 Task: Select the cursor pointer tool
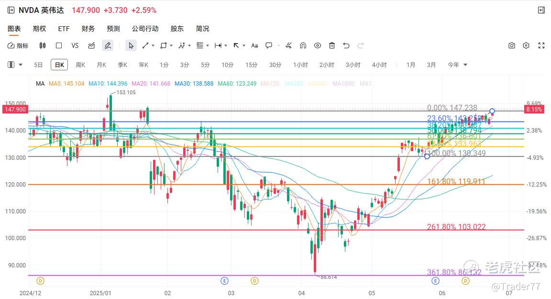(x=131, y=45)
